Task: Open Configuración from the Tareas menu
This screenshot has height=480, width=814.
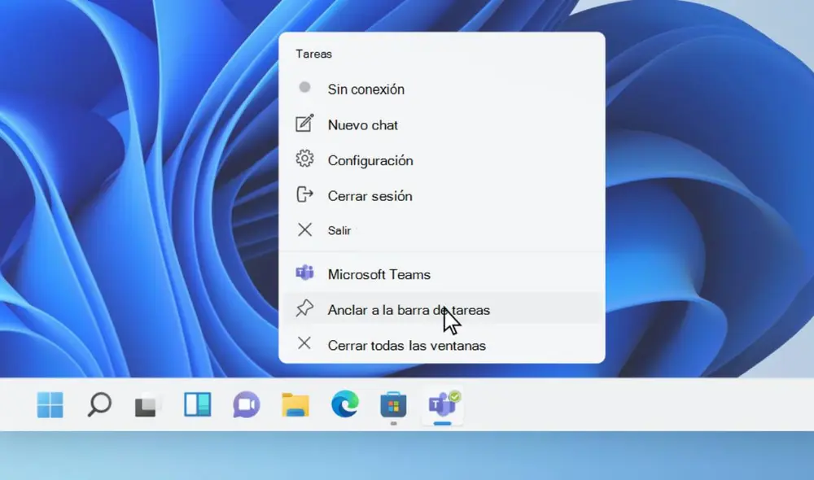Action: pos(370,160)
